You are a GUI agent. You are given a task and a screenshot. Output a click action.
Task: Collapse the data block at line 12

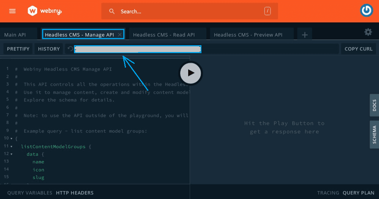click(11, 154)
